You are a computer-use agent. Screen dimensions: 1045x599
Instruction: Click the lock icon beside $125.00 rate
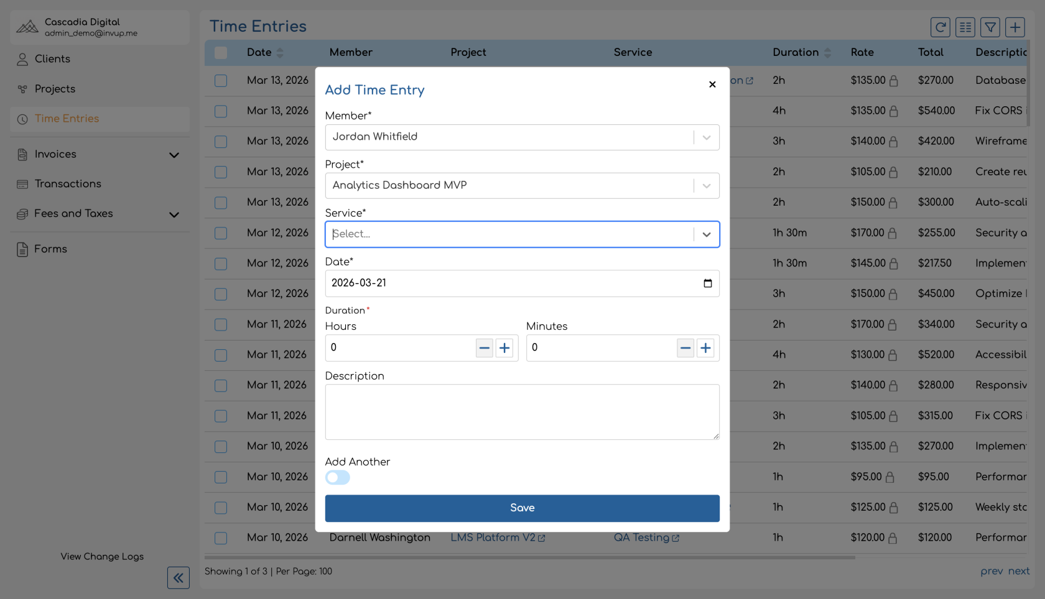pyautogui.click(x=894, y=508)
